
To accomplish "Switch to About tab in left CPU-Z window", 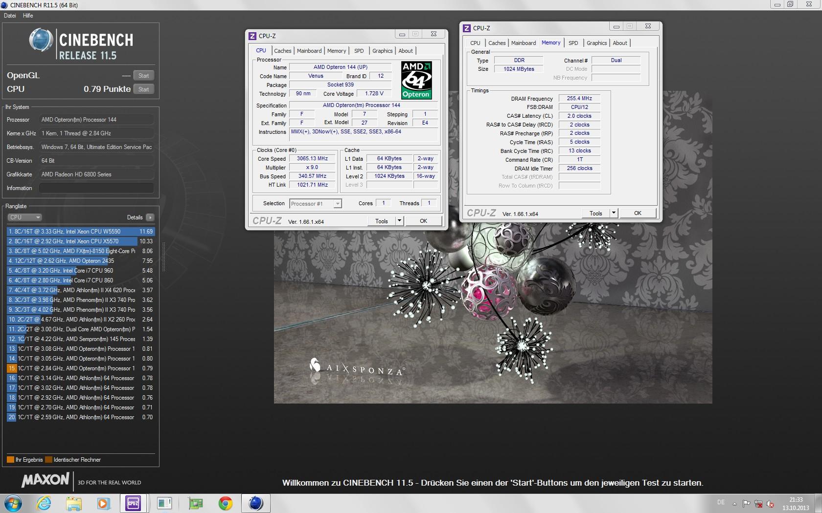I will [406, 51].
